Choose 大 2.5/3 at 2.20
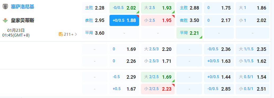The width and height of the screenshot is (274, 98). pos(158,49)
